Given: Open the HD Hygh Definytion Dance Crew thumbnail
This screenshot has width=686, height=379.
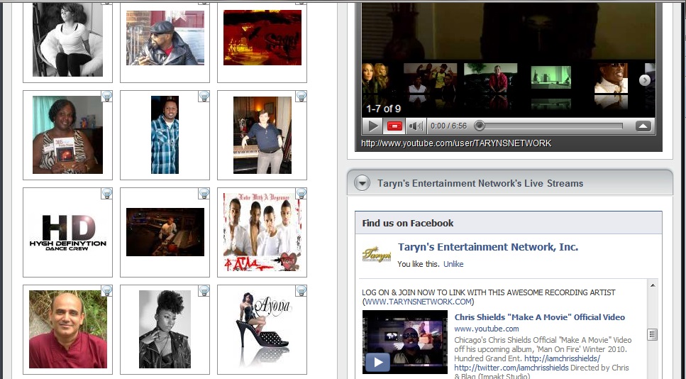Looking at the screenshot, I should tap(68, 232).
